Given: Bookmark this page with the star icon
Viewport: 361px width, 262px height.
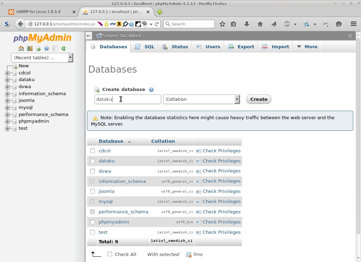Looking at the screenshot, I should click(x=222, y=24).
